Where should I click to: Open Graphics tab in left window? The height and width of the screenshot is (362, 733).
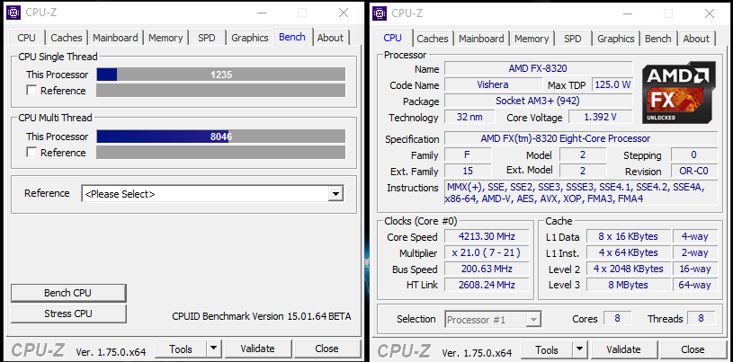pos(250,38)
